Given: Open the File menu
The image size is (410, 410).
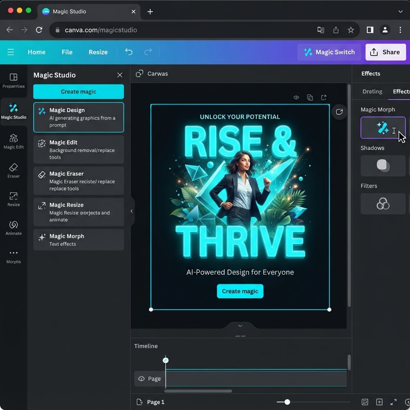Looking at the screenshot, I should (x=67, y=52).
